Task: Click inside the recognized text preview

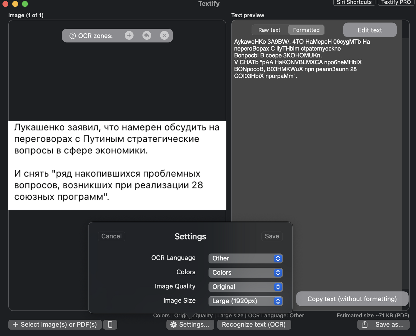Action: click(x=302, y=59)
